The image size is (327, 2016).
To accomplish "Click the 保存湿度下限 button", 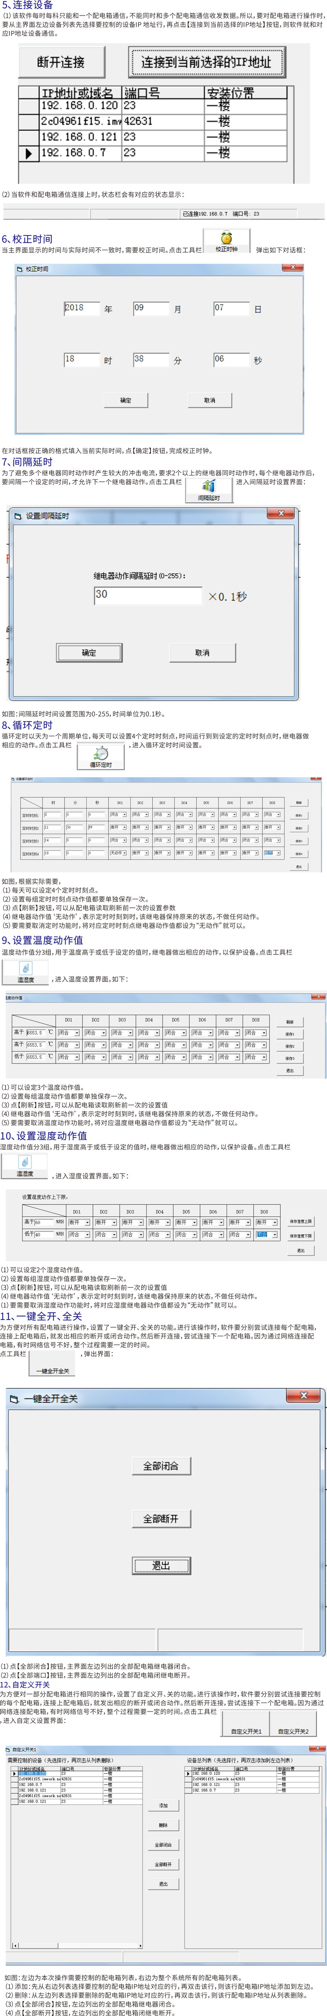I will click(x=300, y=1236).
